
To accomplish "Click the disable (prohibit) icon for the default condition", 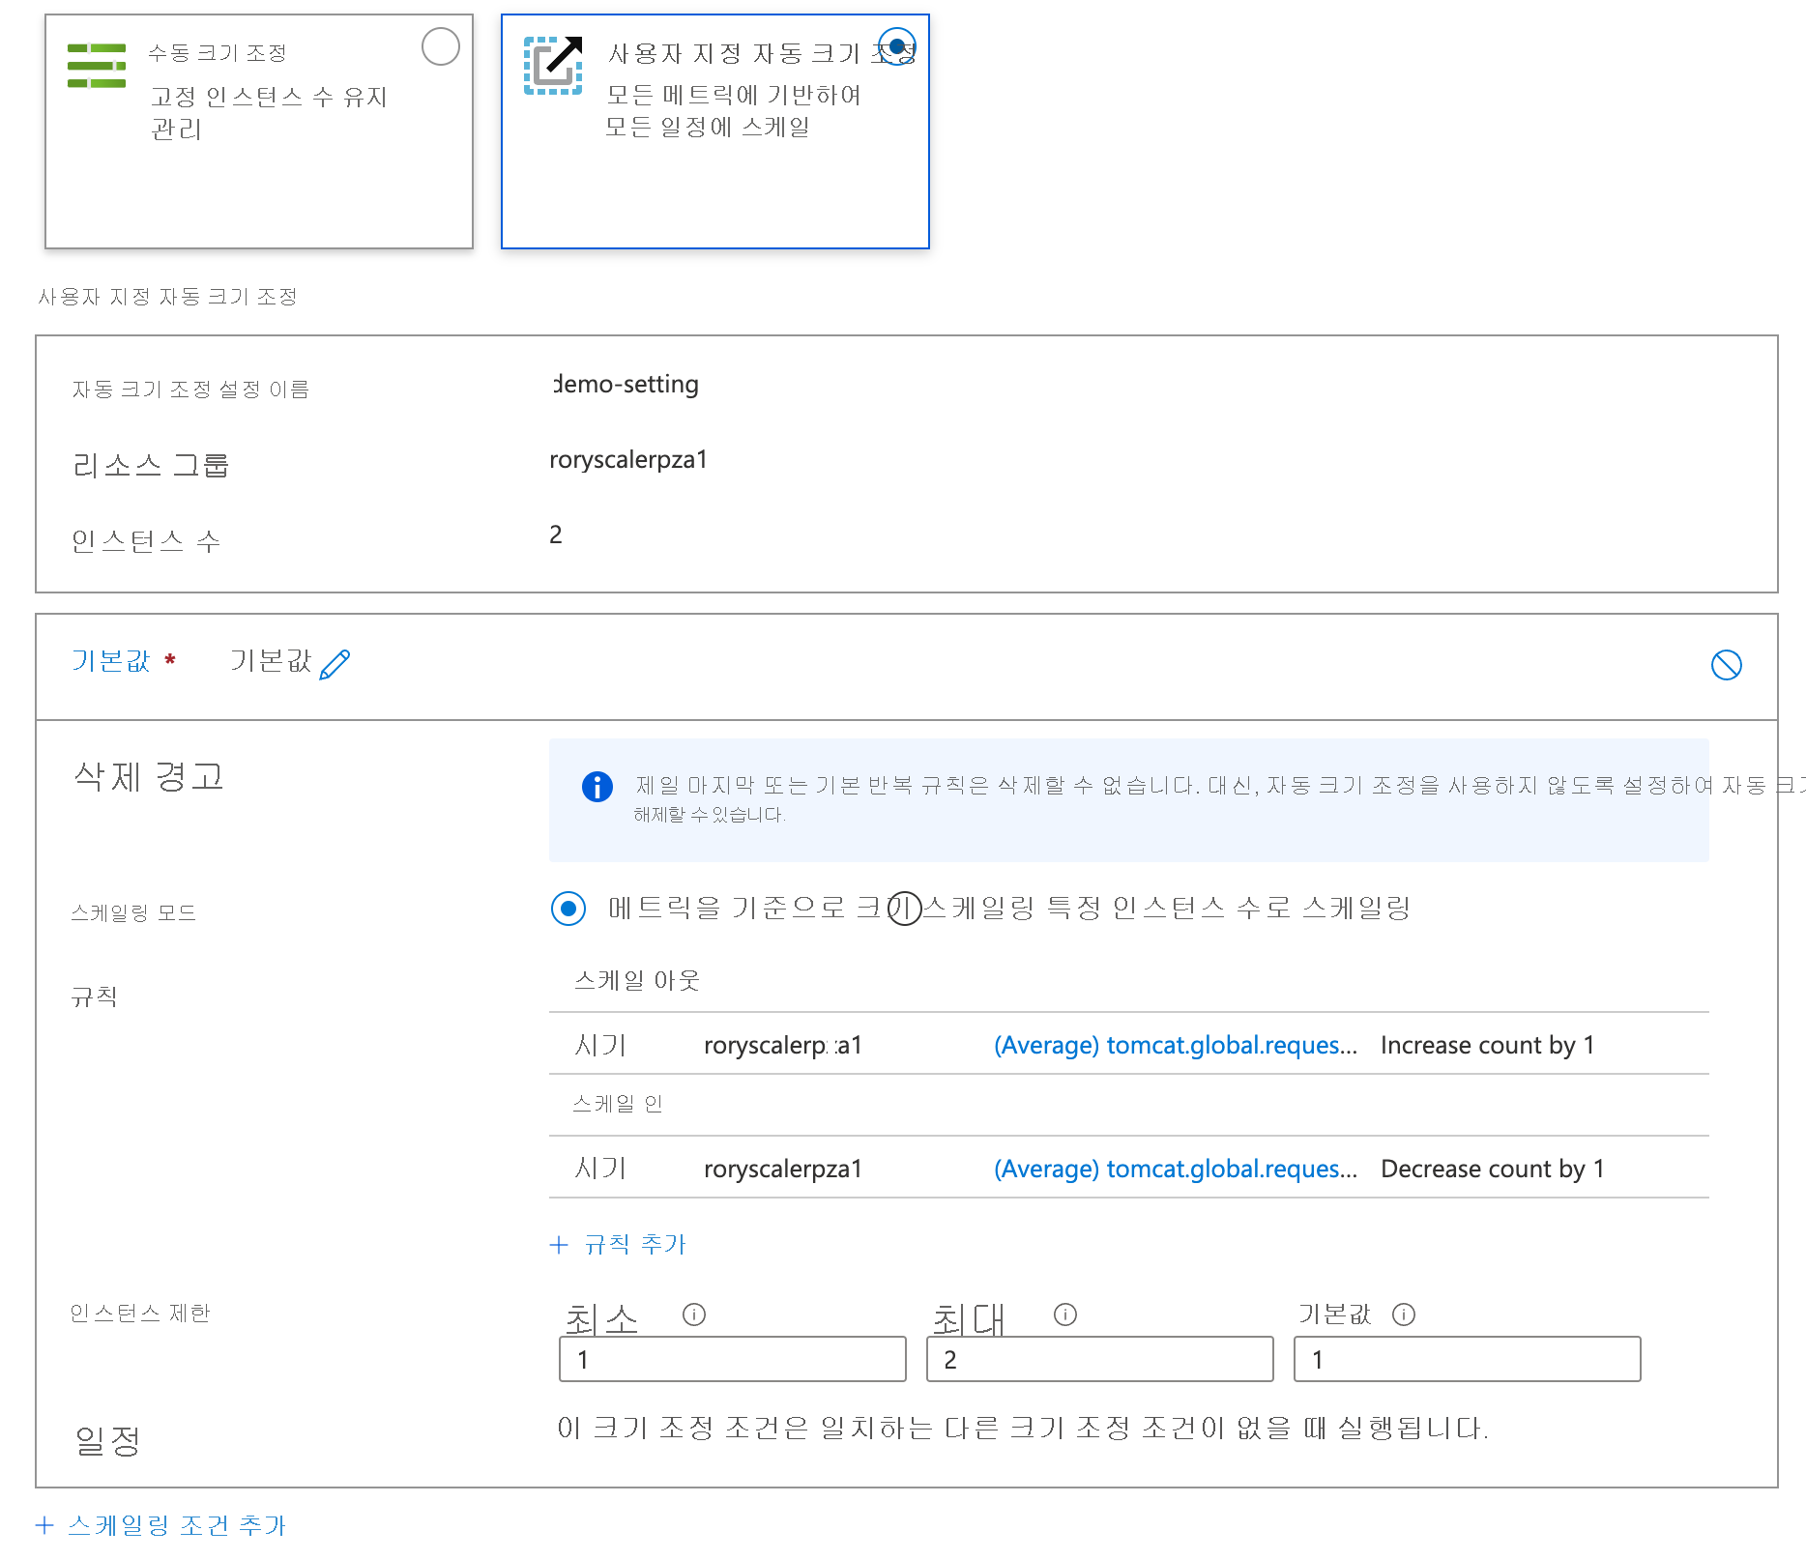I will 1730,665.
